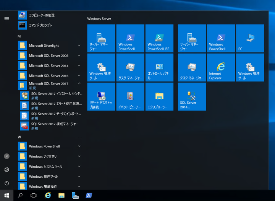Open SQL Server 2017 インストール センター

[51, 96]
